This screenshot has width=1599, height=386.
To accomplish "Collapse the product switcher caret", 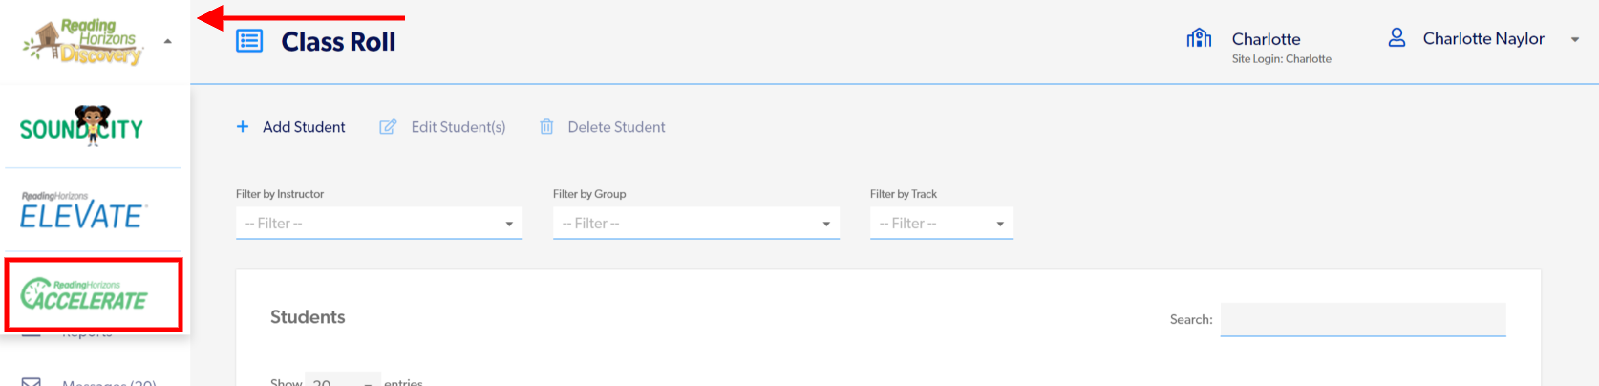I will 168,42.
